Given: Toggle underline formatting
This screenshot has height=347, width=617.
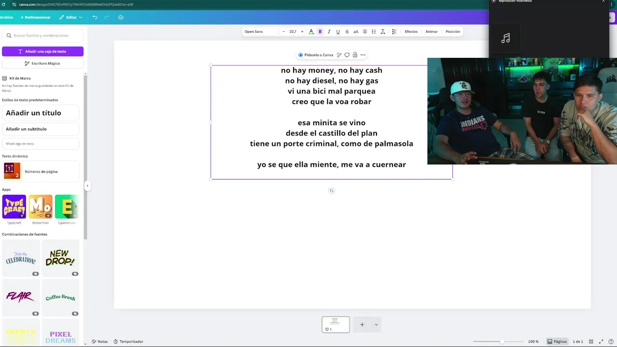Looking at the screenshot, I should click(338, 32).
